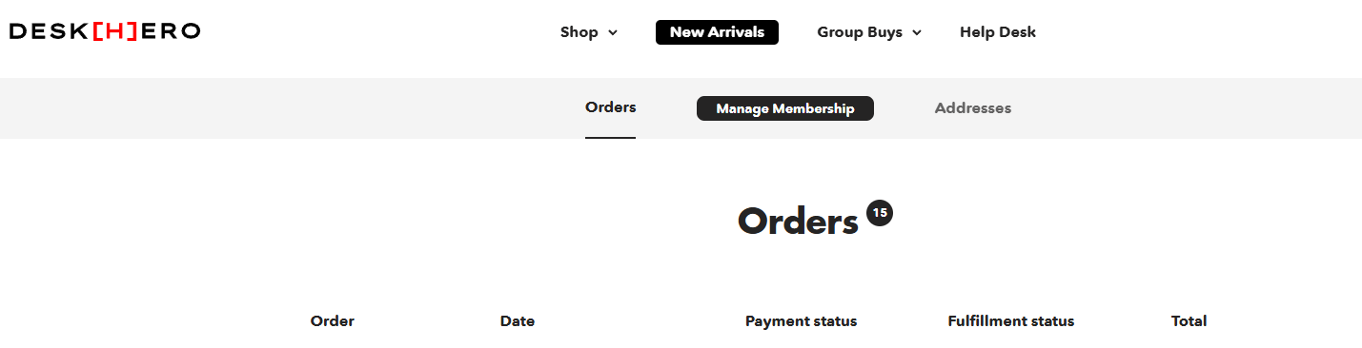Click the red bracketed H emblem
This screenshot has height=348, width=1362.
point(115,31)
